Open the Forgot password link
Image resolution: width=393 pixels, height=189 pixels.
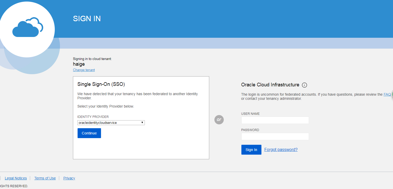tap(281, 149)
